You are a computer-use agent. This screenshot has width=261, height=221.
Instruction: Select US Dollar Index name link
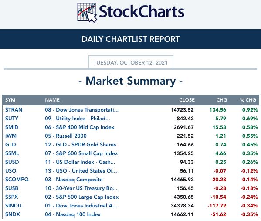pyautogui.click(x=80, y=162)
